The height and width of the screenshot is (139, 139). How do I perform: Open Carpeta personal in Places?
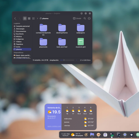click(x=22, y=26)
